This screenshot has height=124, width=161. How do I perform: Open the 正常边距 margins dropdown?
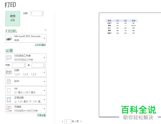[x=26, y=100]
